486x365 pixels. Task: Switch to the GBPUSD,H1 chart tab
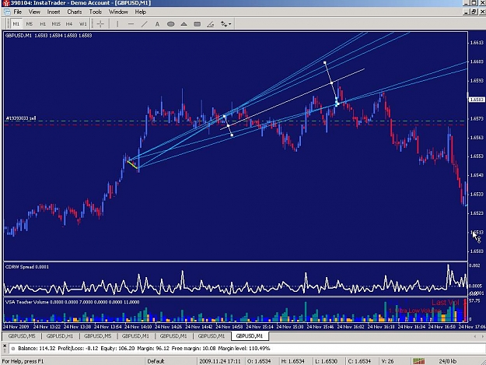(x=60, y=336)
